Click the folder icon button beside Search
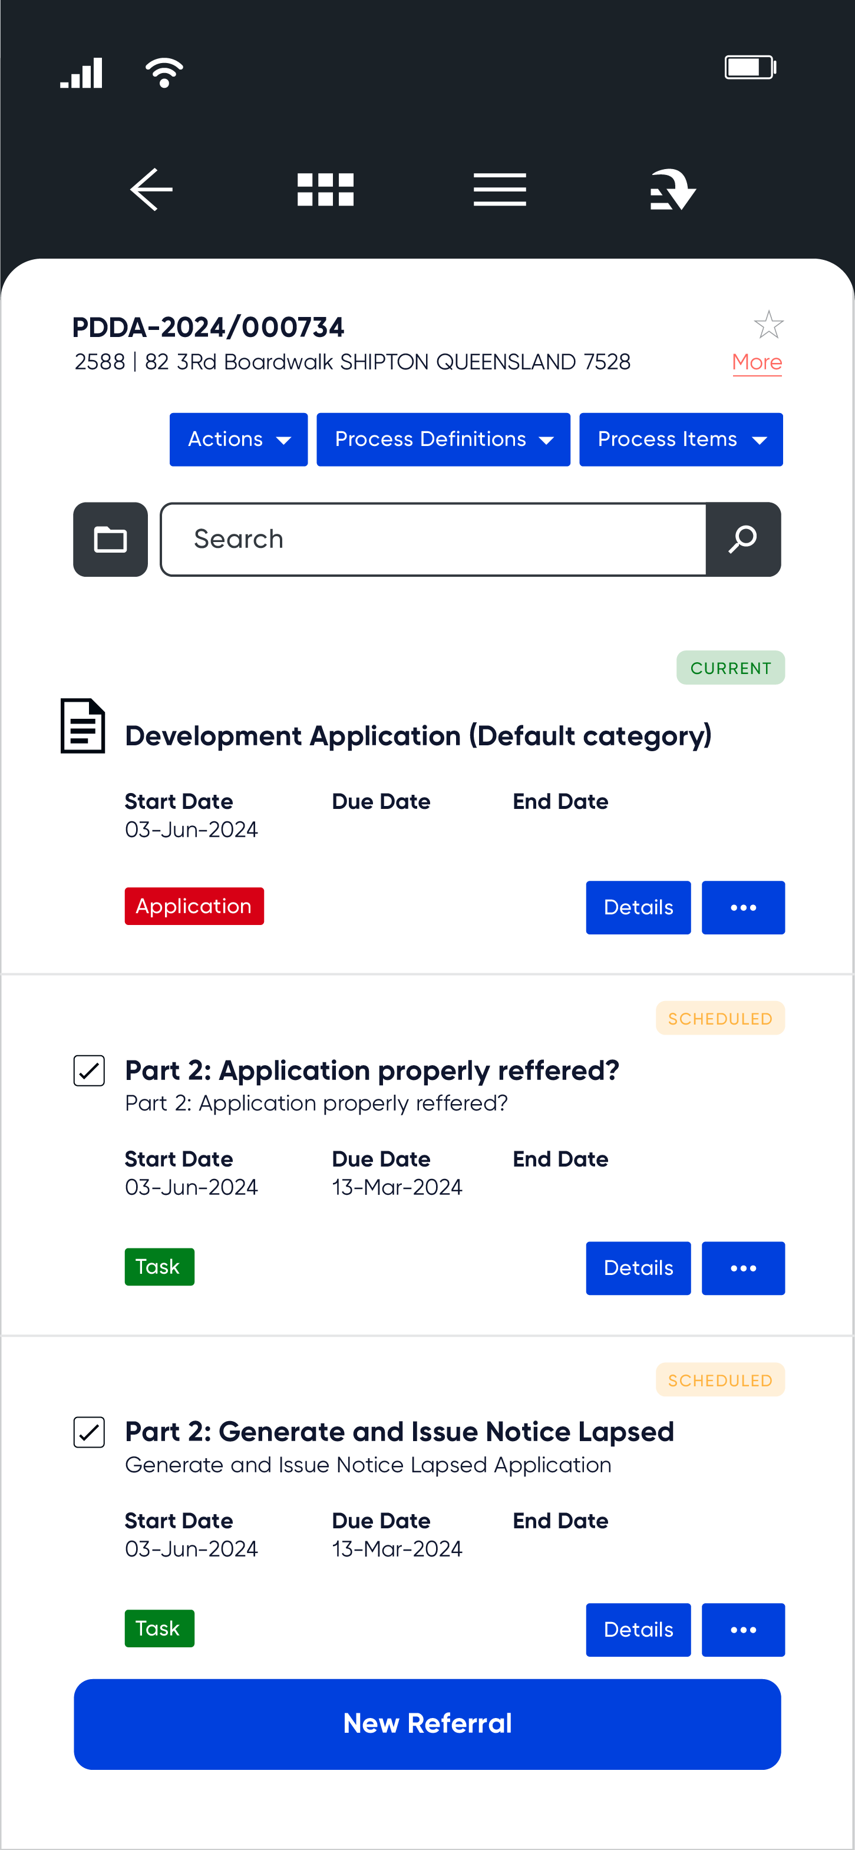The image size is (855, 1850). click(x=111, y=539)
